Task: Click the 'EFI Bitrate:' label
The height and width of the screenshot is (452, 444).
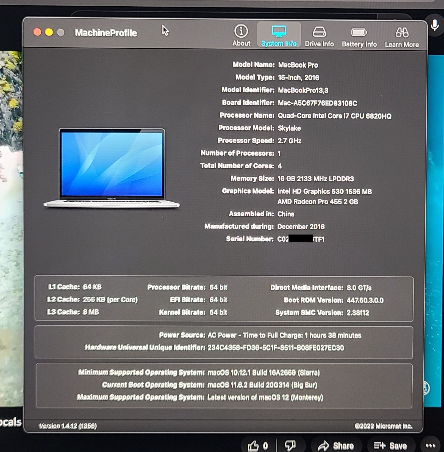Action: 187,300
